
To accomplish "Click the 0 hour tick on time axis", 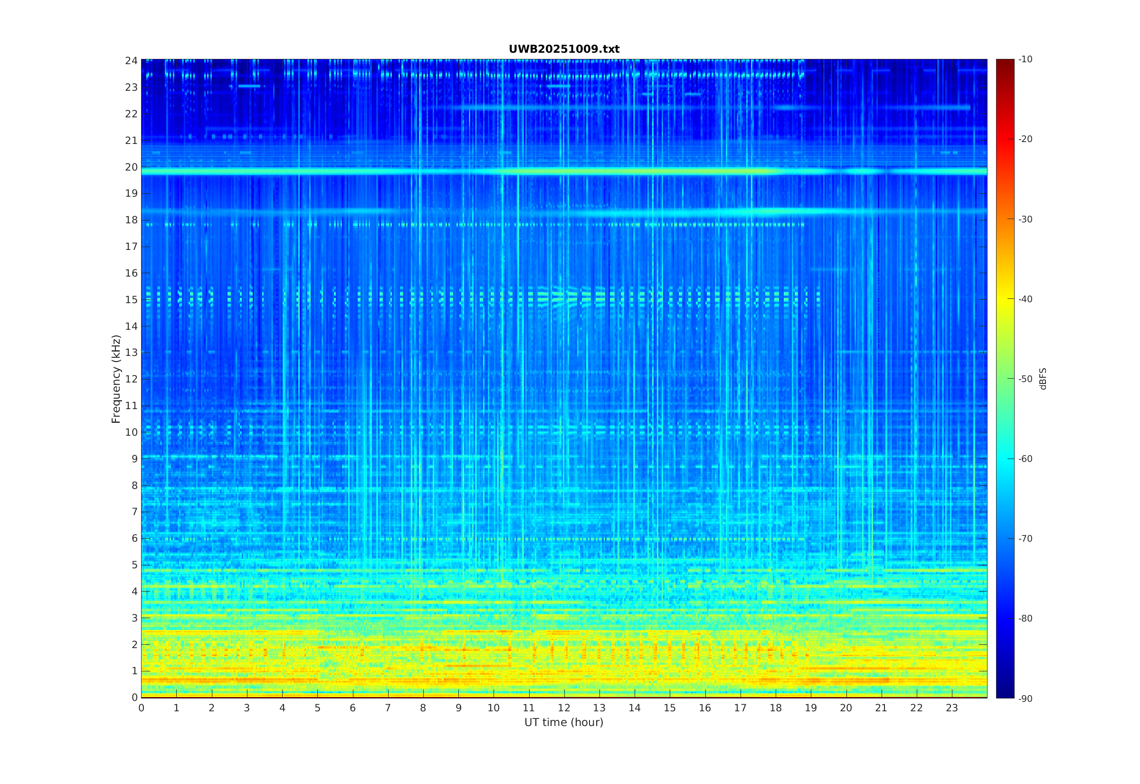I will pyautogui.click(x=142, y=708).
